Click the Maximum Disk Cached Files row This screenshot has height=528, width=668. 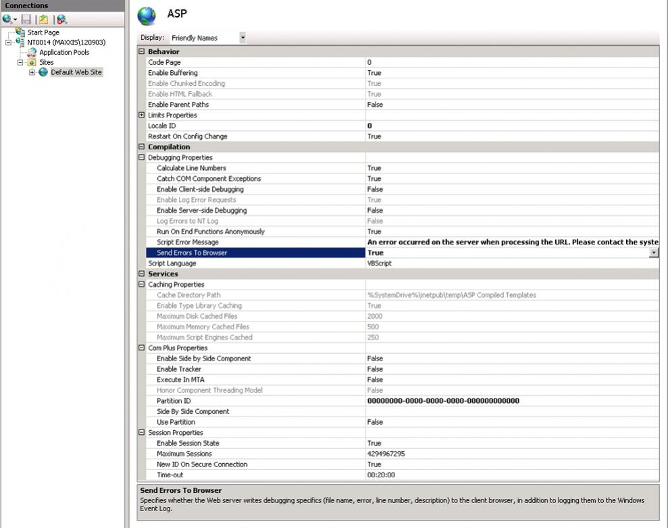click(402, 316)
